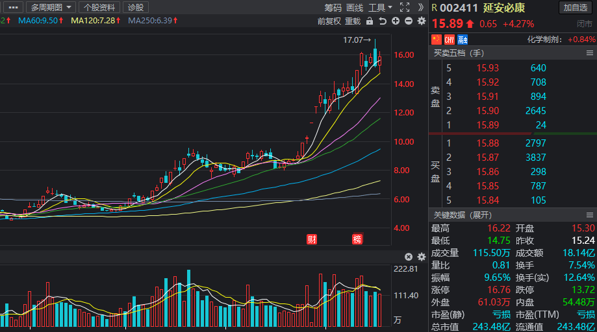Expand 关键数据 (展开) section
597x332 pixels.
point(463,215)
